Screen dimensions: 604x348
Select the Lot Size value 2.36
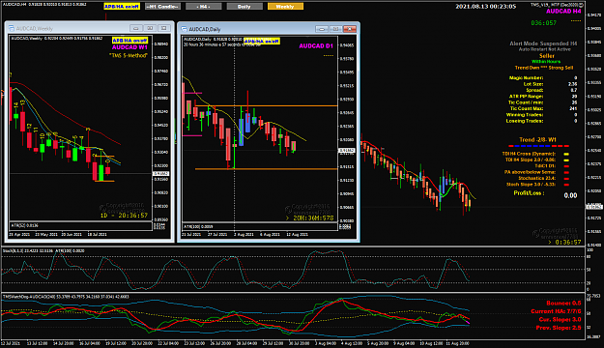pyautogui.click(x=572, y=84)
